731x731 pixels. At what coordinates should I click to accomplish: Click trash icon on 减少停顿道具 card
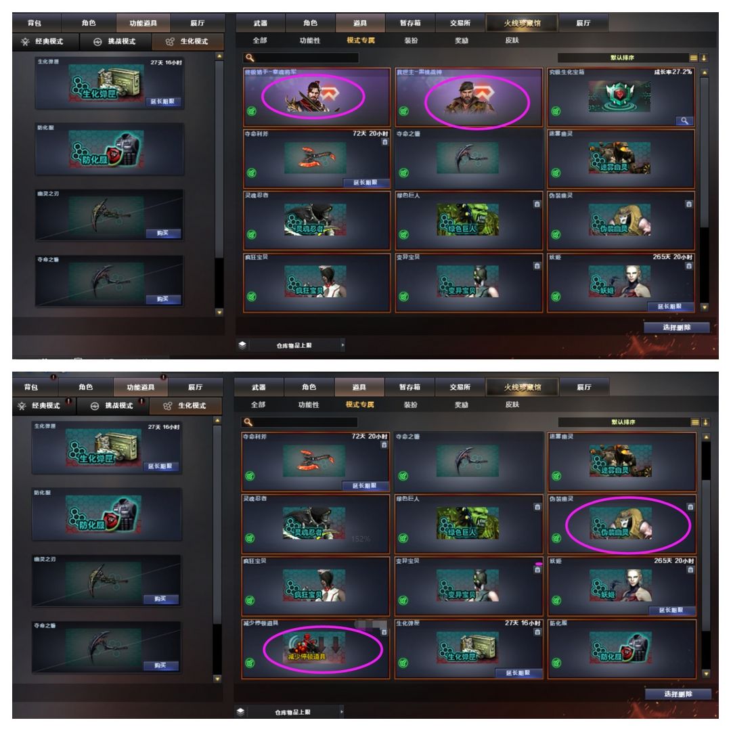click(x=384, y=632)
